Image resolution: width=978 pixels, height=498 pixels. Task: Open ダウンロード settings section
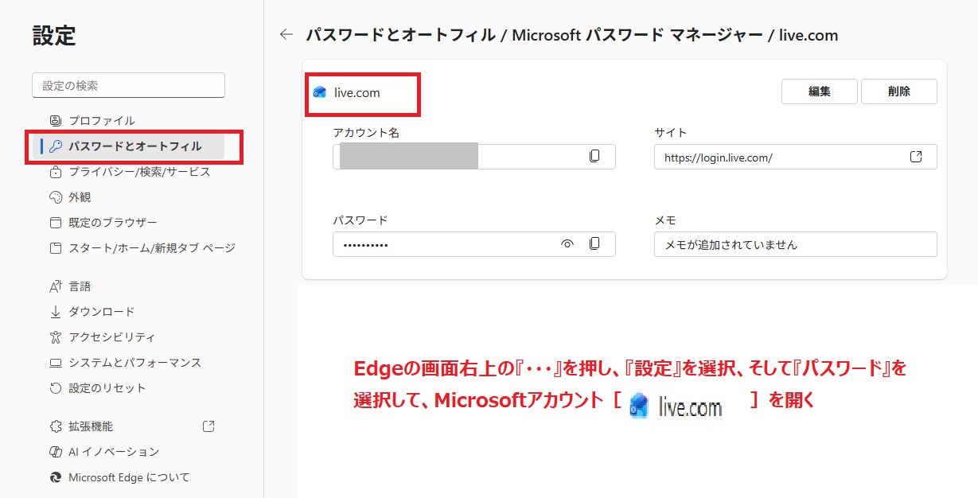point(101,312)
